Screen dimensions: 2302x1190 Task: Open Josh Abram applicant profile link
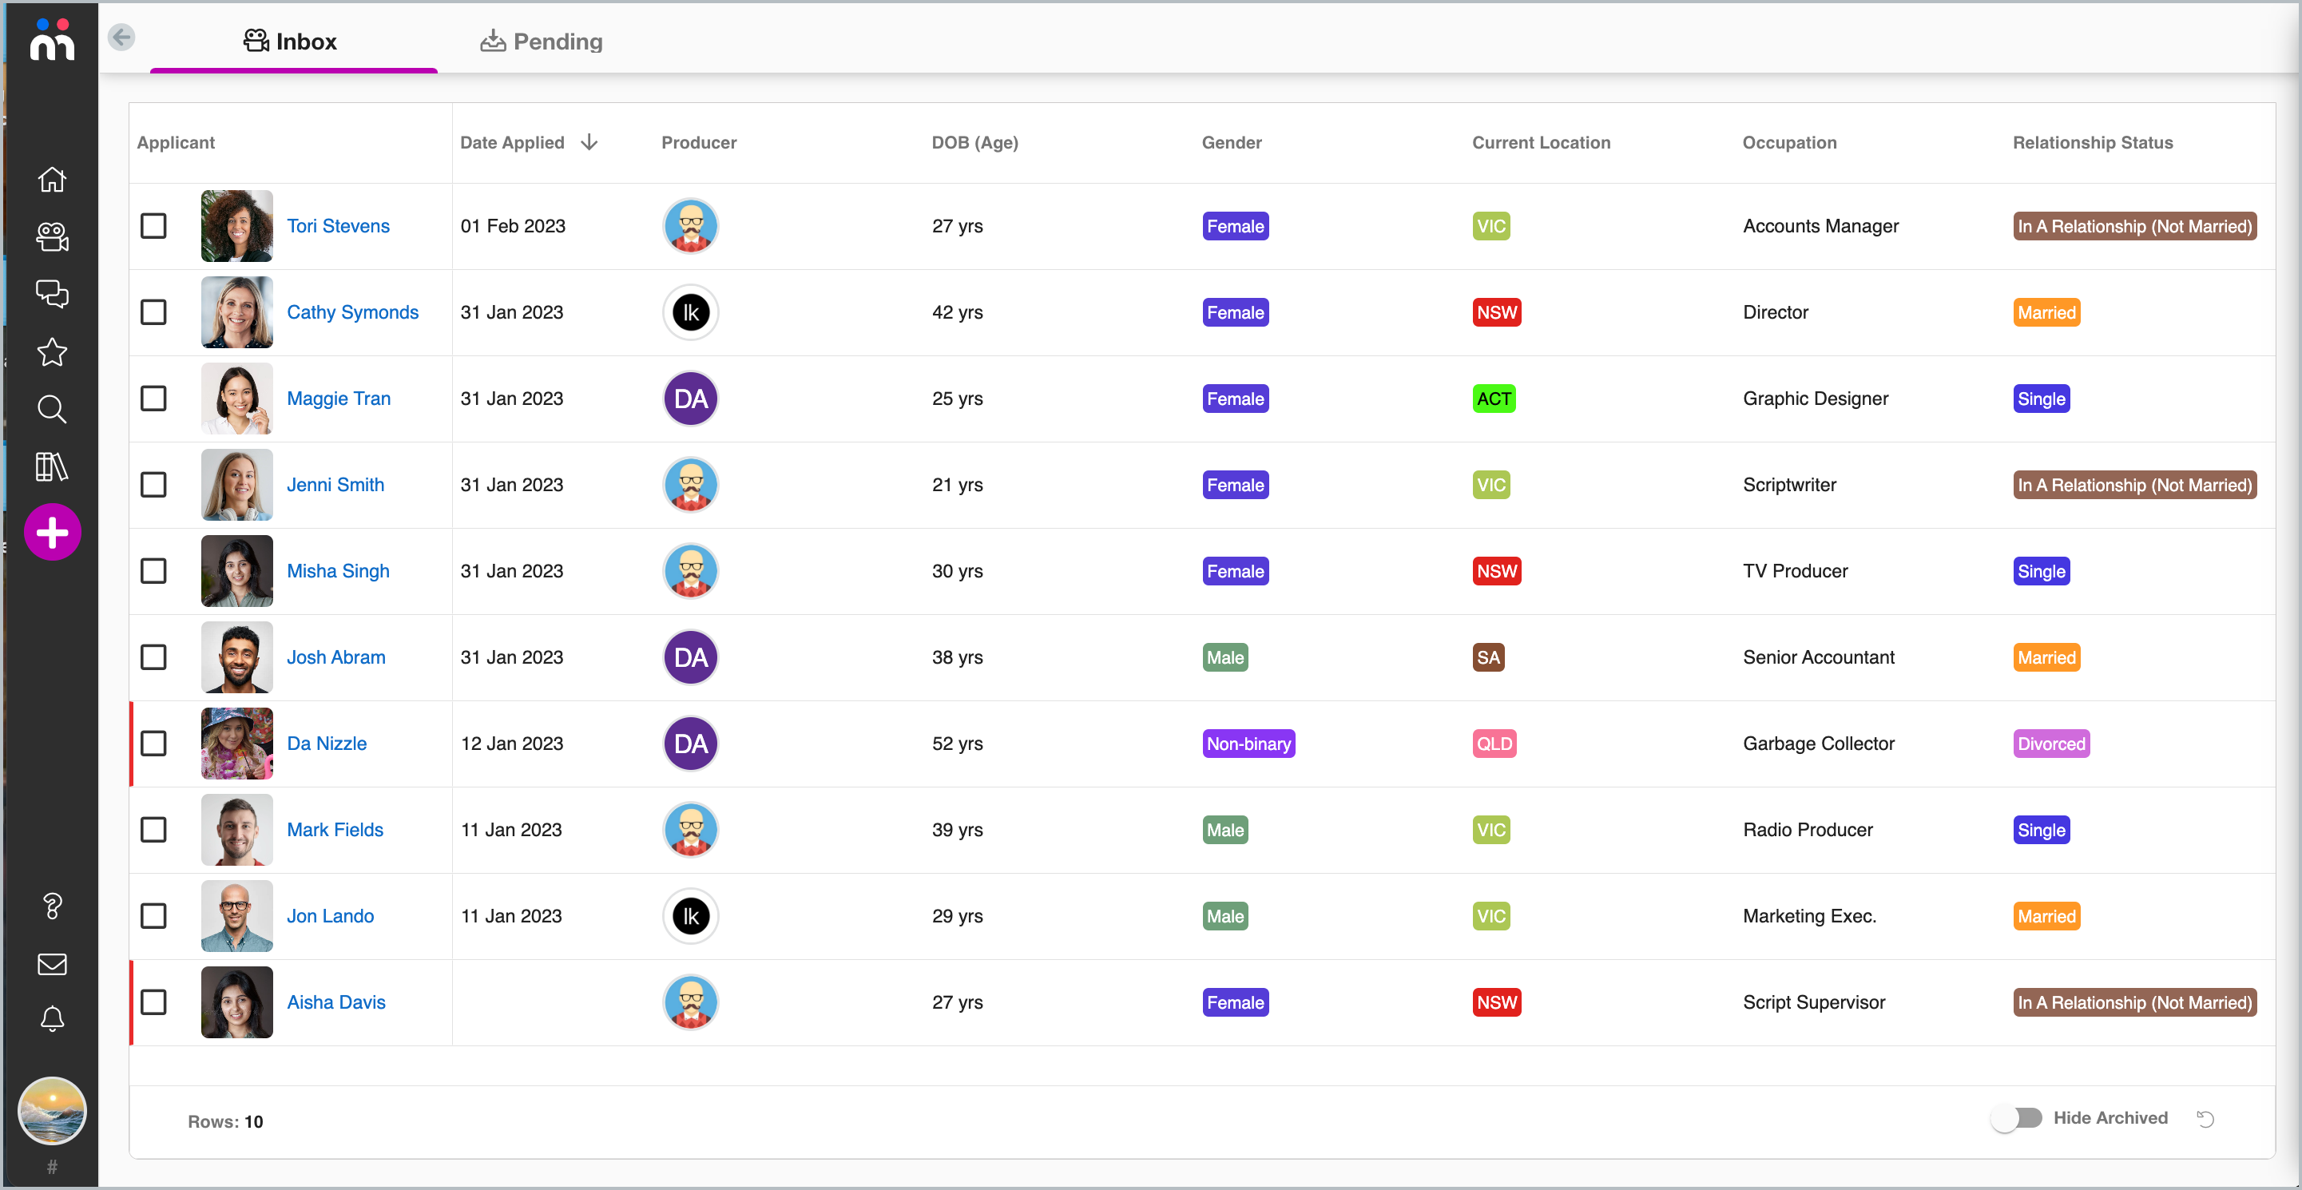pyautogui.click(x=336, y=656)
